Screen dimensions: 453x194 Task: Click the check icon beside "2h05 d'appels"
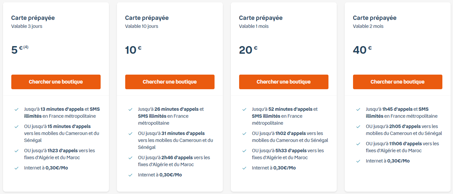point(358,126)
